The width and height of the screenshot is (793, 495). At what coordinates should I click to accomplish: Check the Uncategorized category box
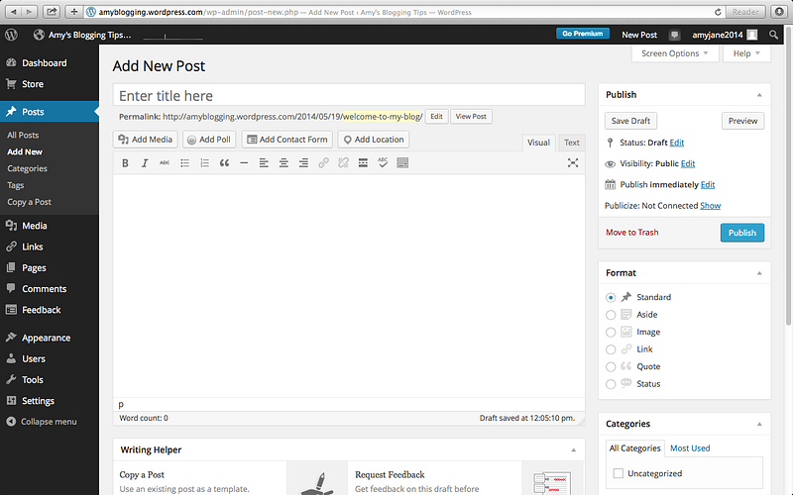point(618,473)
